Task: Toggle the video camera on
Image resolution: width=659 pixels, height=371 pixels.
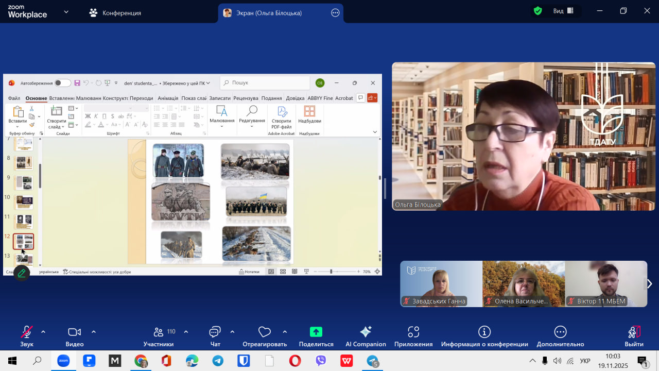Action: [x=75, y=332]
